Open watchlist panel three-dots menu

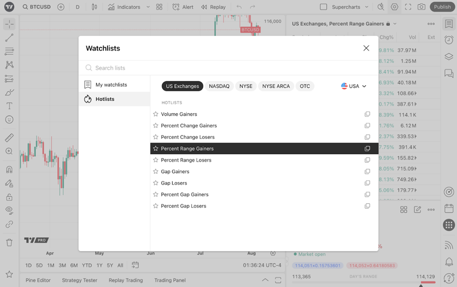click(431, 24)
